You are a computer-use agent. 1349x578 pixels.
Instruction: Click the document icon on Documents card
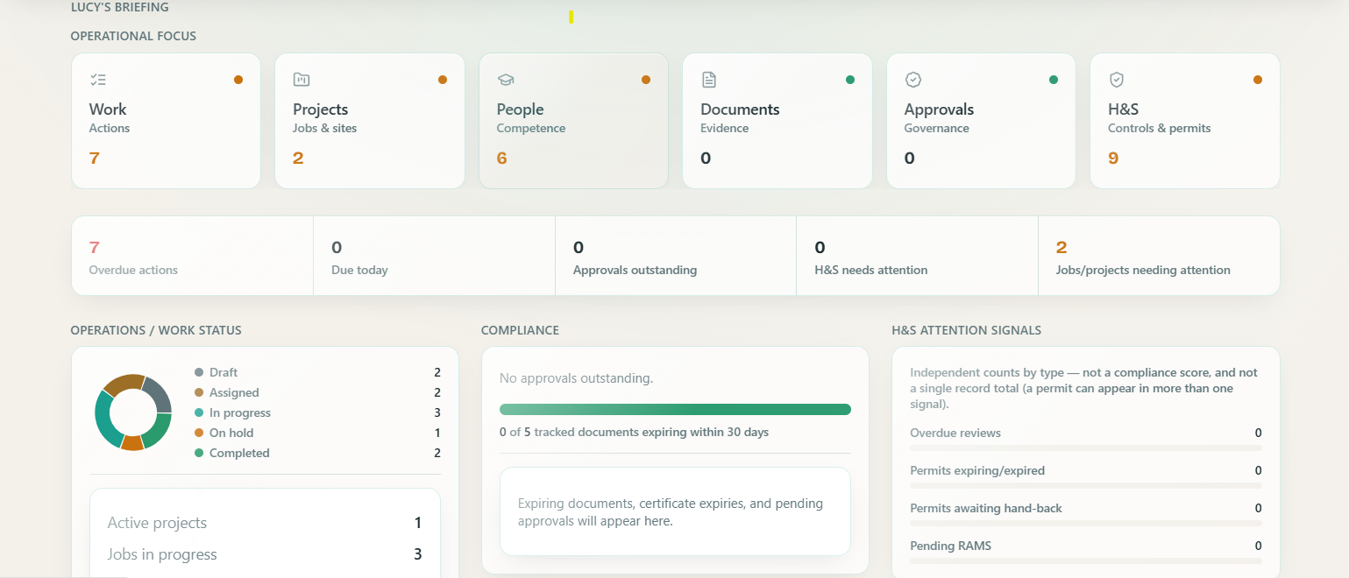(x=709, y=80)
